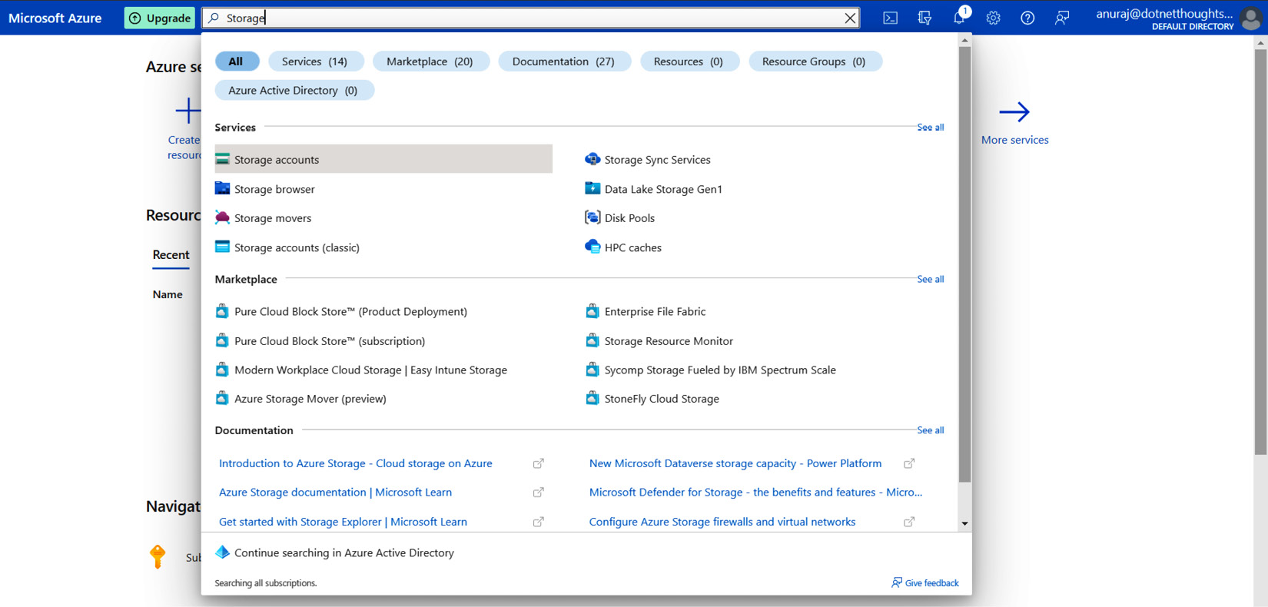Filter results by Resource Groups (0)
1268x607 pixels.
(814, 61)
